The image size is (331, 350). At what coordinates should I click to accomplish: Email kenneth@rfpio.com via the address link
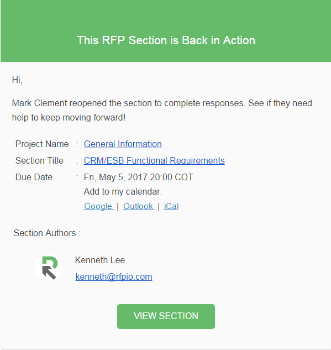(114, 277)
